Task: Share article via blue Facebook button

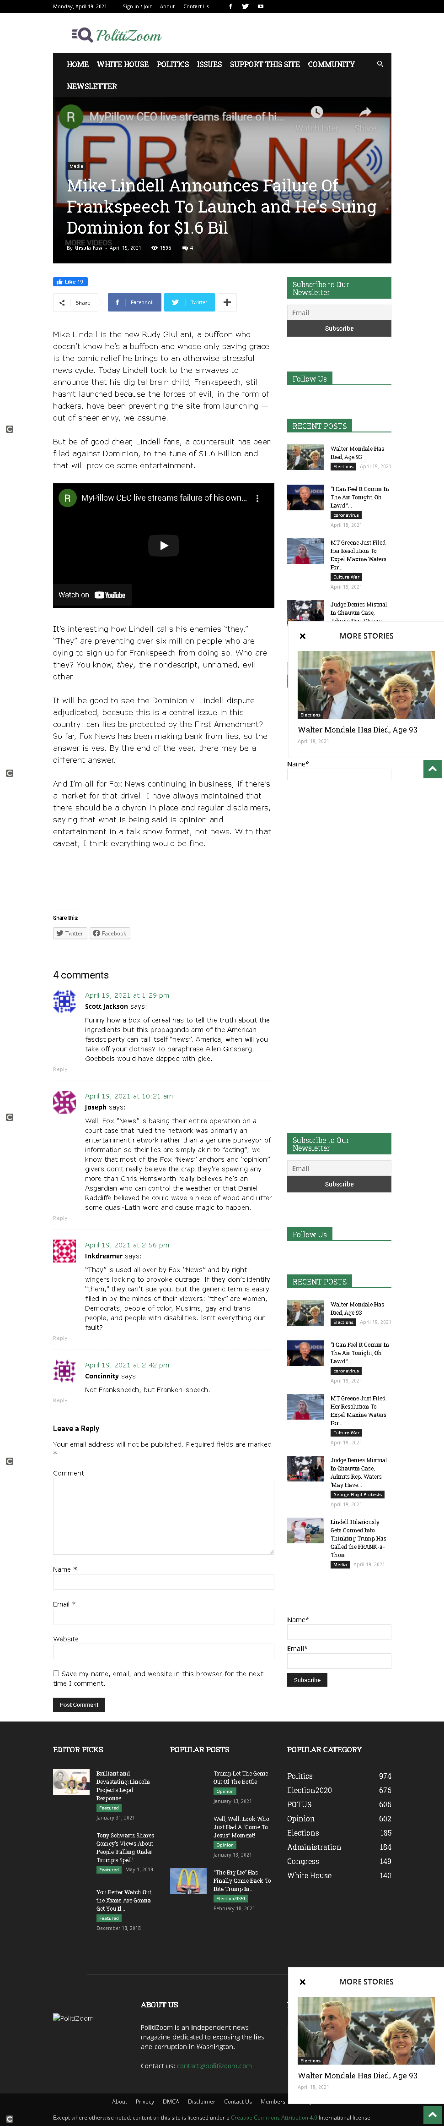Action: pos(134,302)
